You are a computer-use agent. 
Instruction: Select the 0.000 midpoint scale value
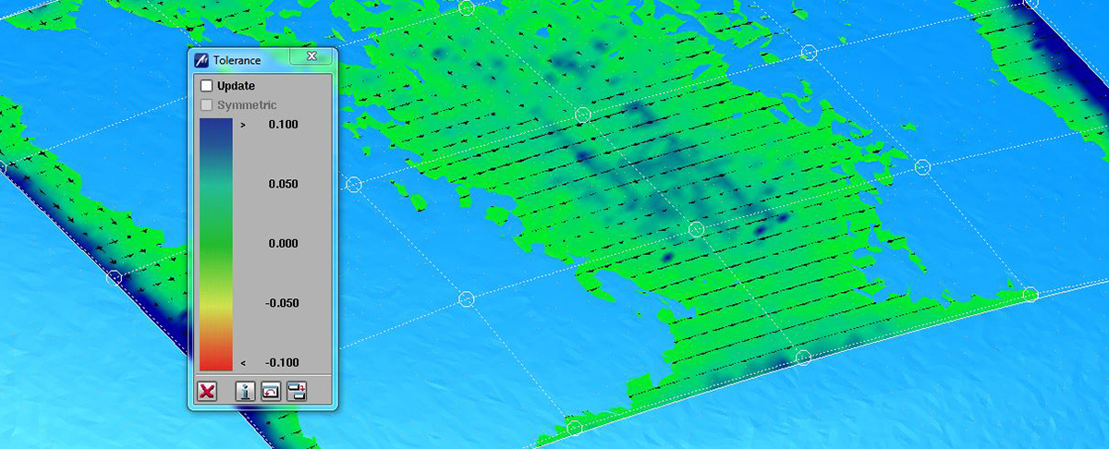click(283, 244)
